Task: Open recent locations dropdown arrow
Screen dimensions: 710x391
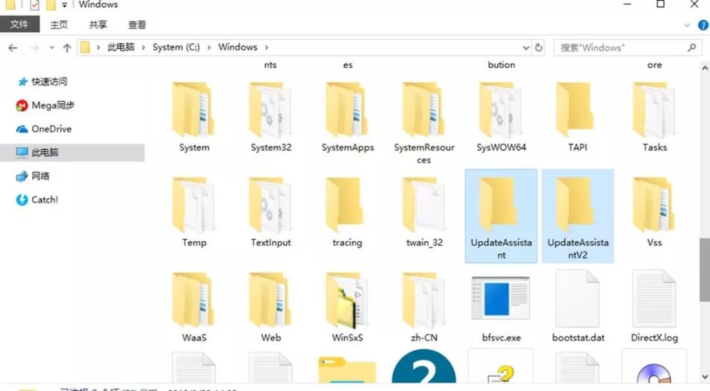Action: (x=52, y=47)
